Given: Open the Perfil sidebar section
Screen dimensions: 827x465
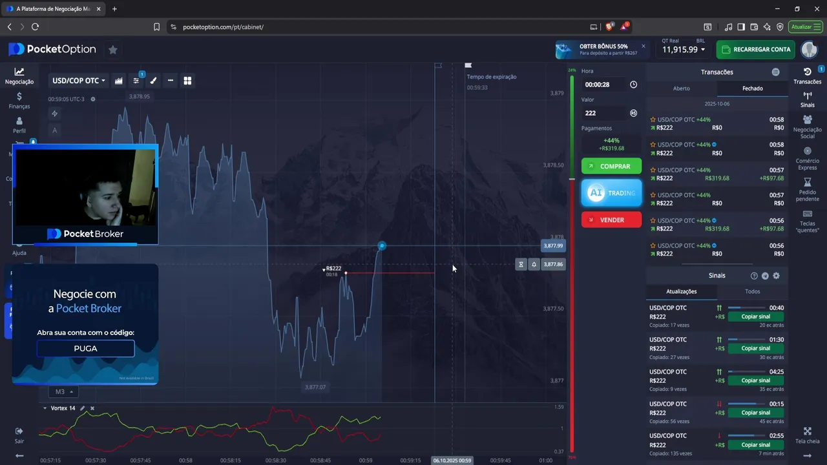Looking at the screenshot, I should [19, 125].
